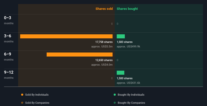Viewport: 207px width, 106px height.
Task: Click the Shares sold column header
Action: click(104, 9)
